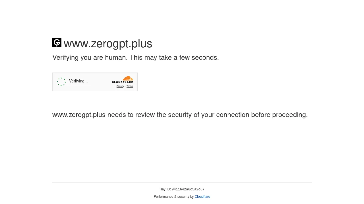This screenshot has height=204, width=364.
Task: Open the Privacy link
Action: pos(120,86)
